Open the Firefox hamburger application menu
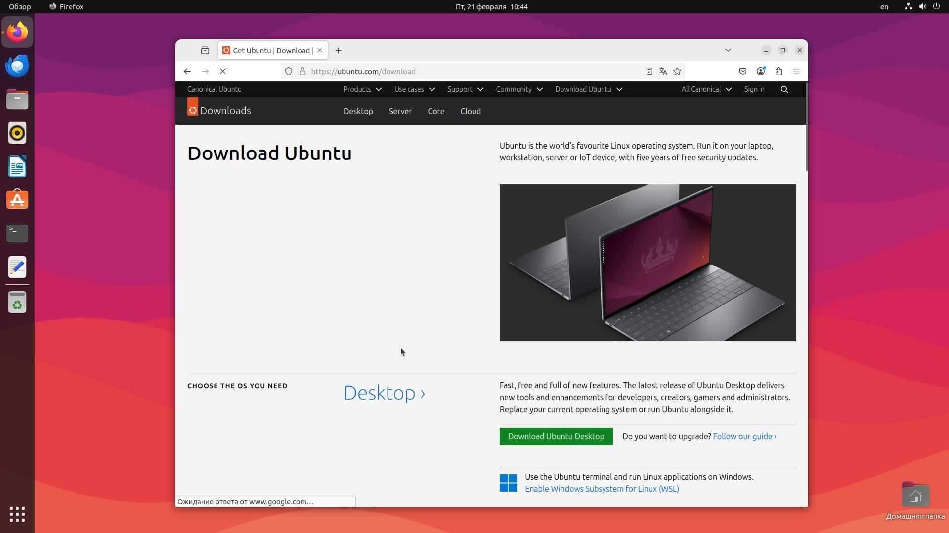 [x=796, y=71]
